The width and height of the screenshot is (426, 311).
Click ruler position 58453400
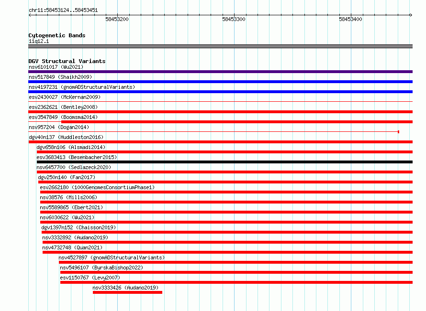351,19
